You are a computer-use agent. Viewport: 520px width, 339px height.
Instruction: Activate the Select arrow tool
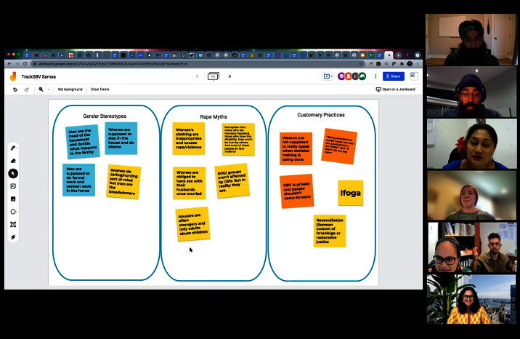(13, 173)
